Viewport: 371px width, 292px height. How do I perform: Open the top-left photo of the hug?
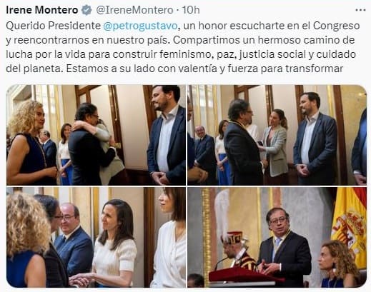[96, 135]
